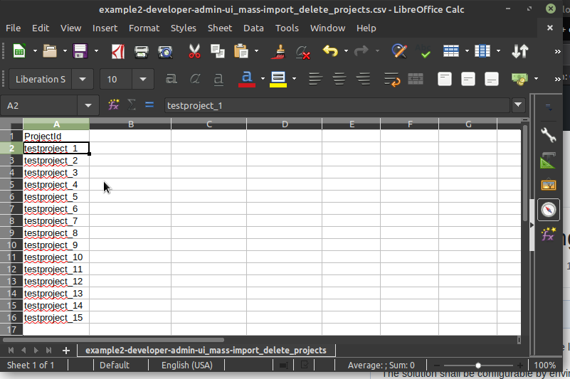Open the Undo history dropdown arrow
Viewport: 570px width, 379px height.
tap(346, 51)
